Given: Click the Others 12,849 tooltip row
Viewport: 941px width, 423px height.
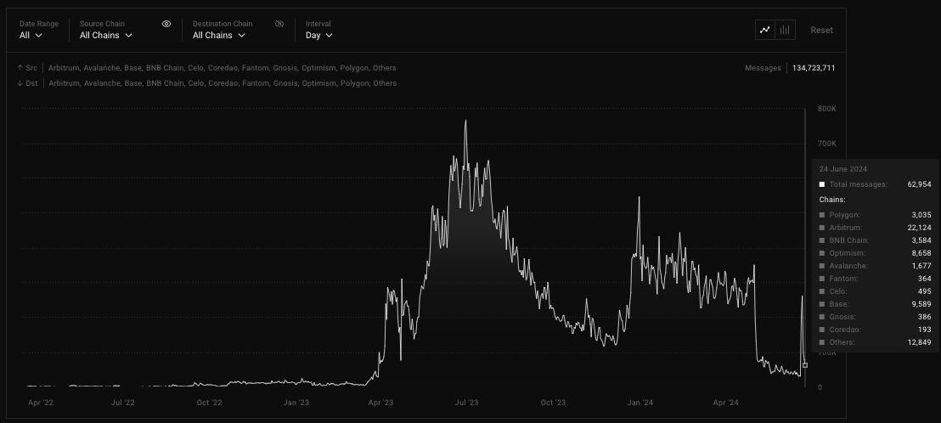Looking at the screenshot, I should pyautogui.click(x=875, y=342).
